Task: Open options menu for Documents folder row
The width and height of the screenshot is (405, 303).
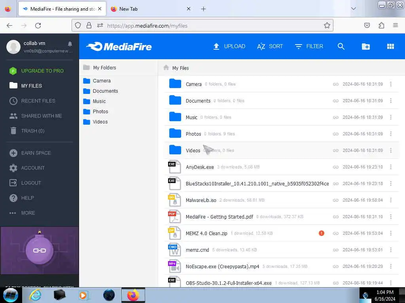Action: coord(391,101)
